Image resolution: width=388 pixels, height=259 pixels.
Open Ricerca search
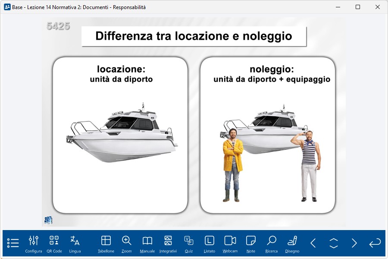272,243
